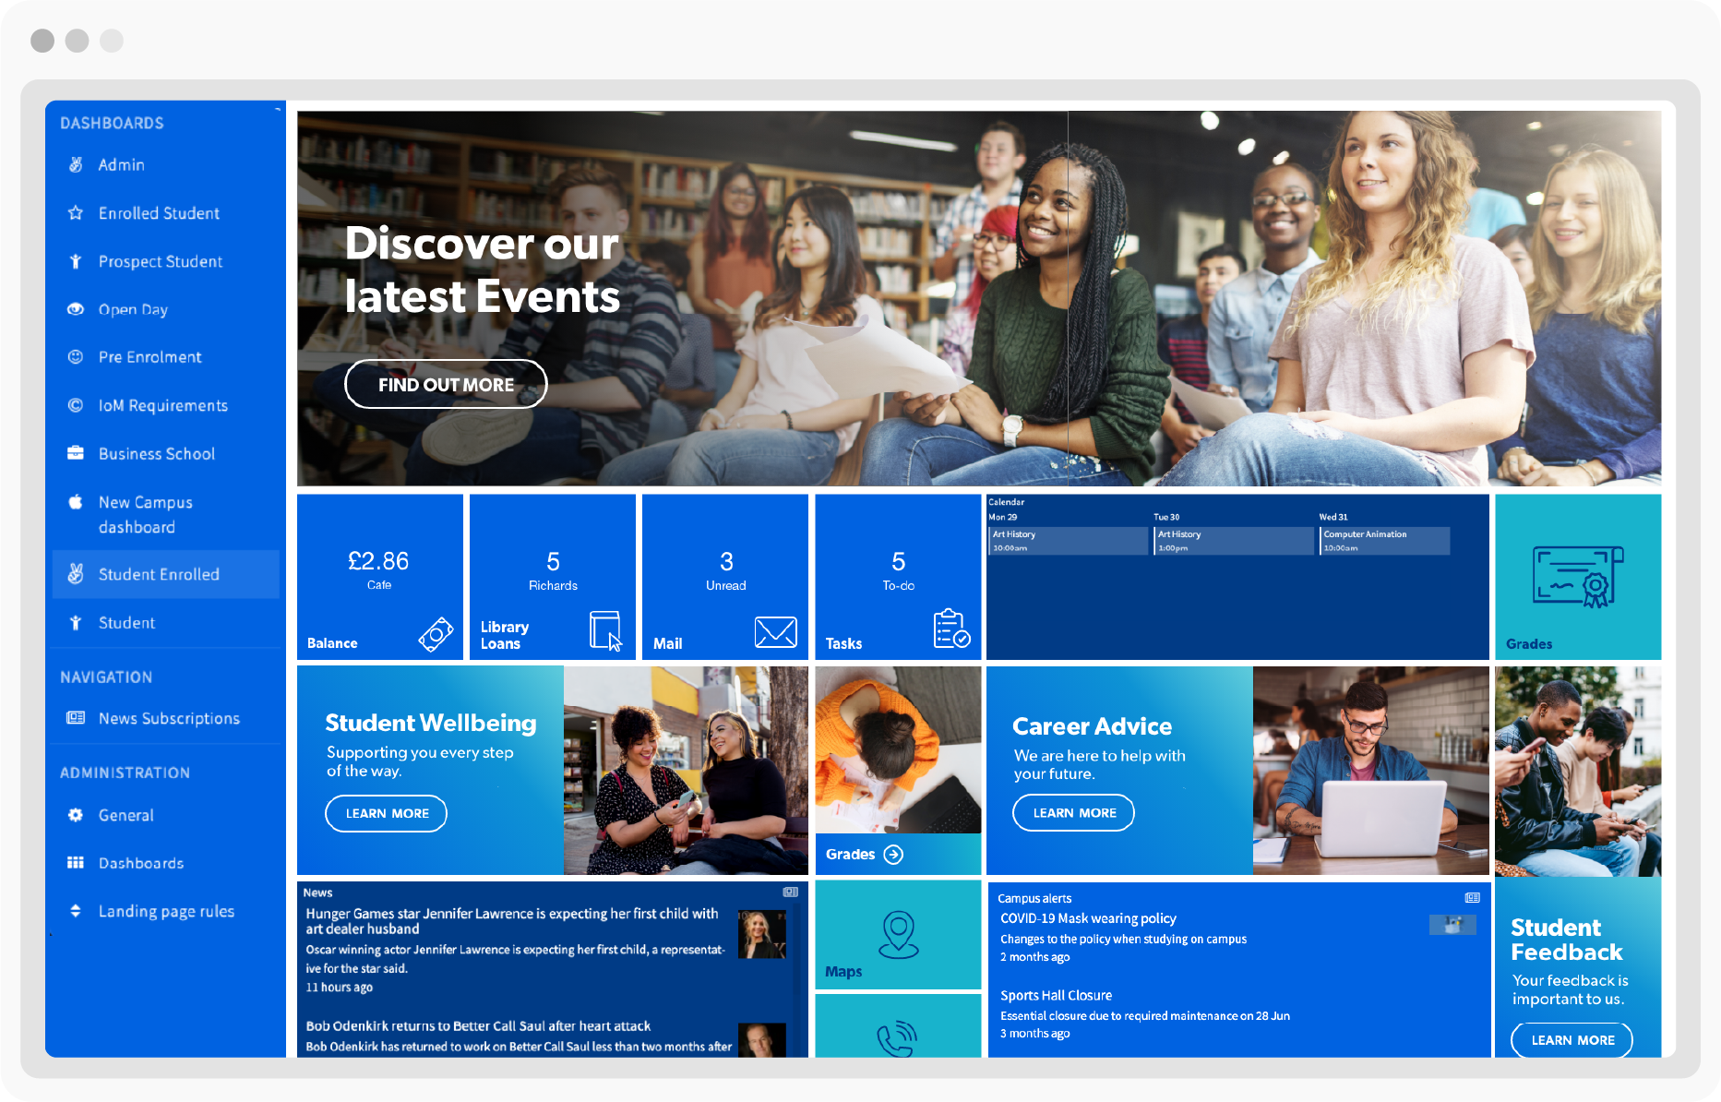This screenshot has height=1102, width=1721.
Task: Click the Dashboards grid icon
Action: click(x=76, y=863)
